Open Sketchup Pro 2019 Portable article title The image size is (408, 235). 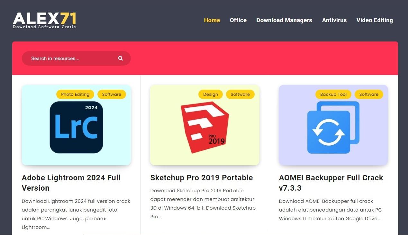click(202, 178)
